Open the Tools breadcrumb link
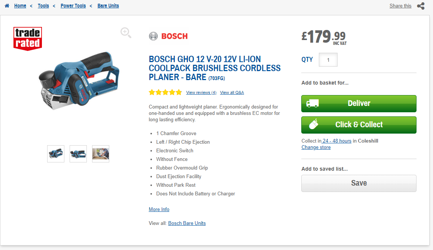This screenshot has height=250, width=433. pos(43,6)
